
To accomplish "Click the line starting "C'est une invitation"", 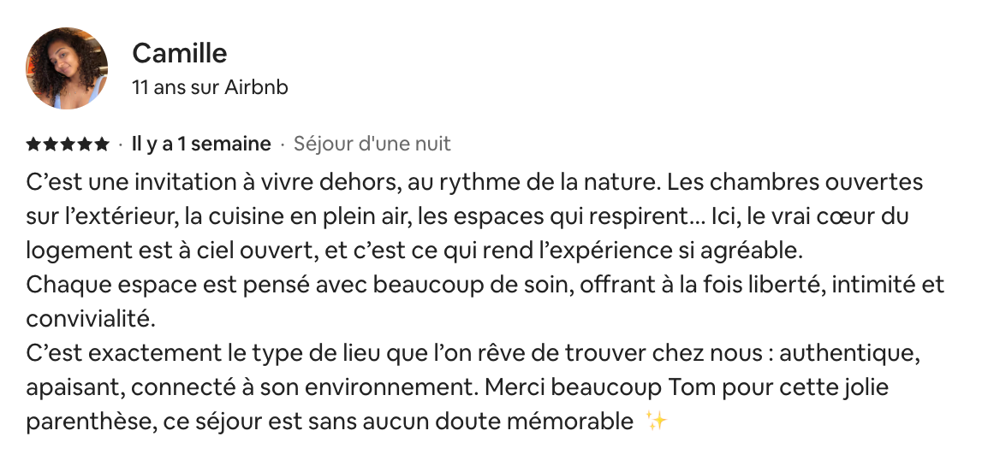I will pos(474,183).
